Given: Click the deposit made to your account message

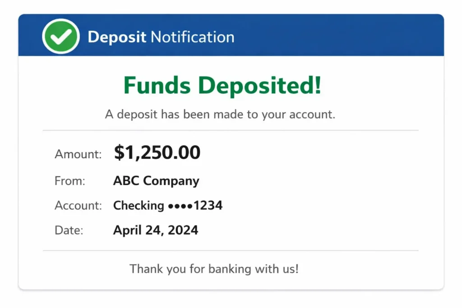Looking at the screenshot, I should click(220, 114).
